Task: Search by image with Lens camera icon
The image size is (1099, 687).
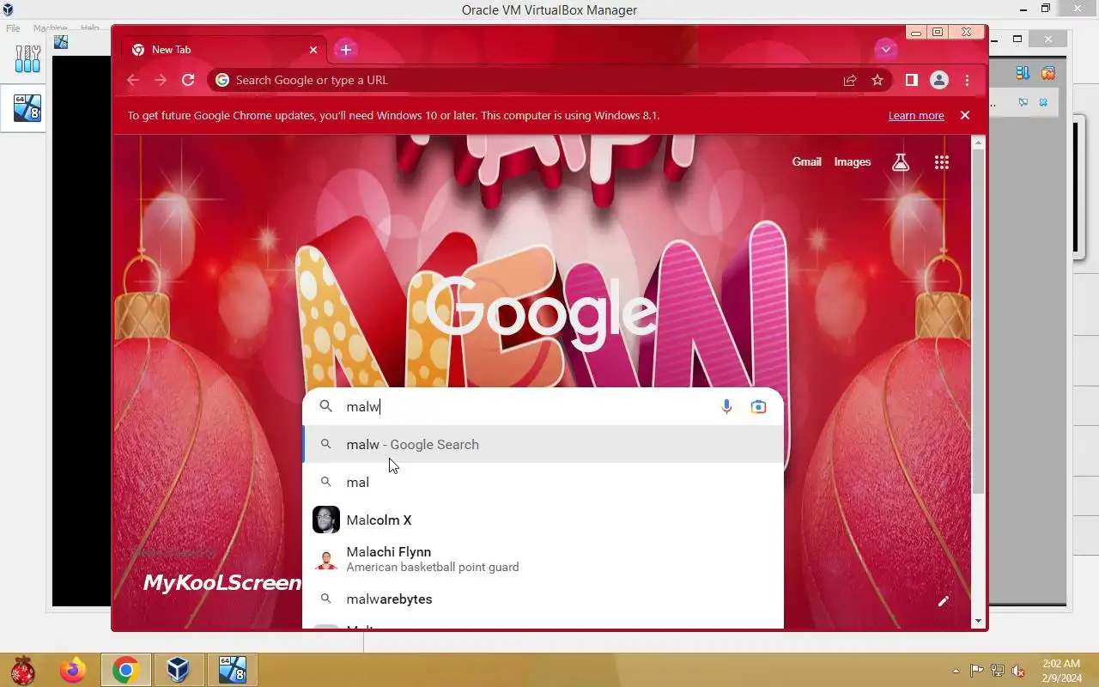Action: 758,407
